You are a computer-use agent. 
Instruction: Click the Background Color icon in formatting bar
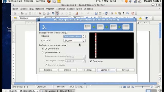[x=147, y=18]
